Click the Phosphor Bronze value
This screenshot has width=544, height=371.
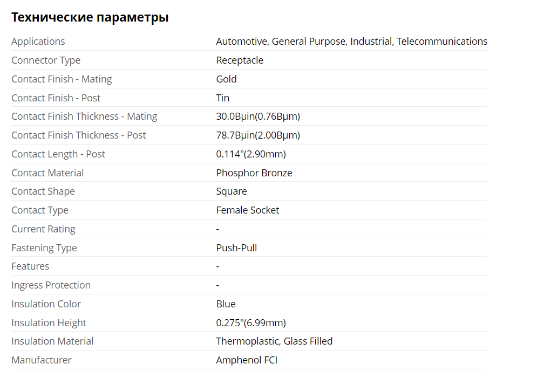pyautogui.click(x=254, y=173)
